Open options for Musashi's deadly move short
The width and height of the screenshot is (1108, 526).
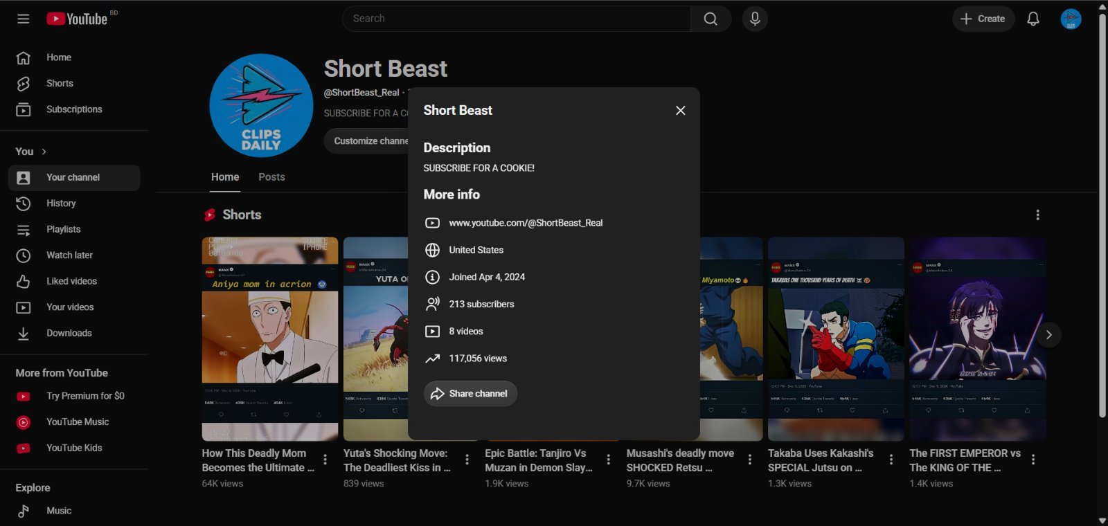[x=750, y=460]
